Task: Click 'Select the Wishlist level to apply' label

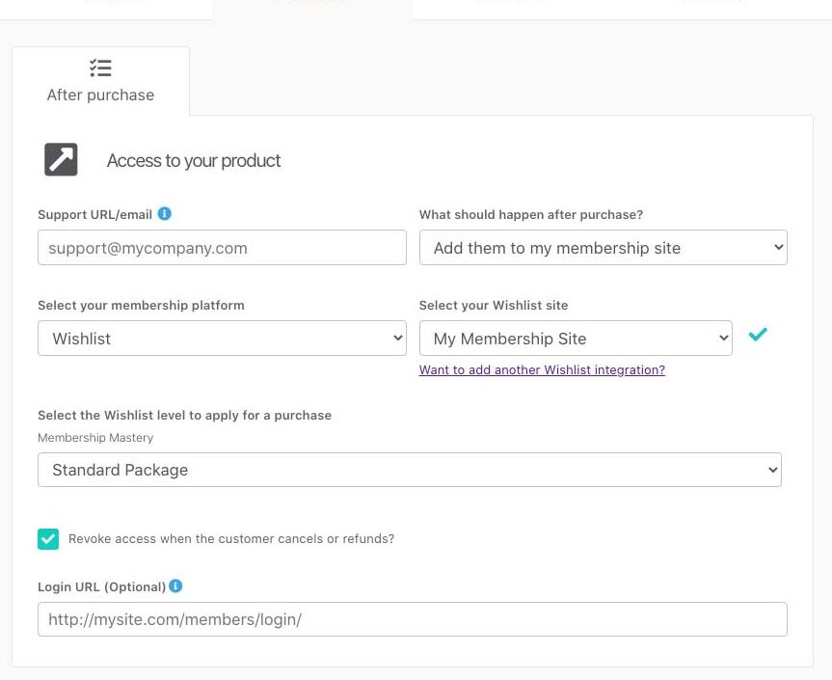Action: [x=184, y=416]
